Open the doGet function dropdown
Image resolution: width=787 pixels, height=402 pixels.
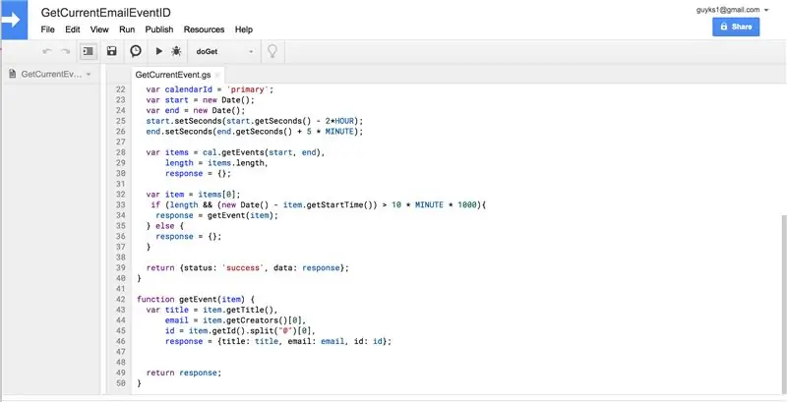tap(224, 52)
